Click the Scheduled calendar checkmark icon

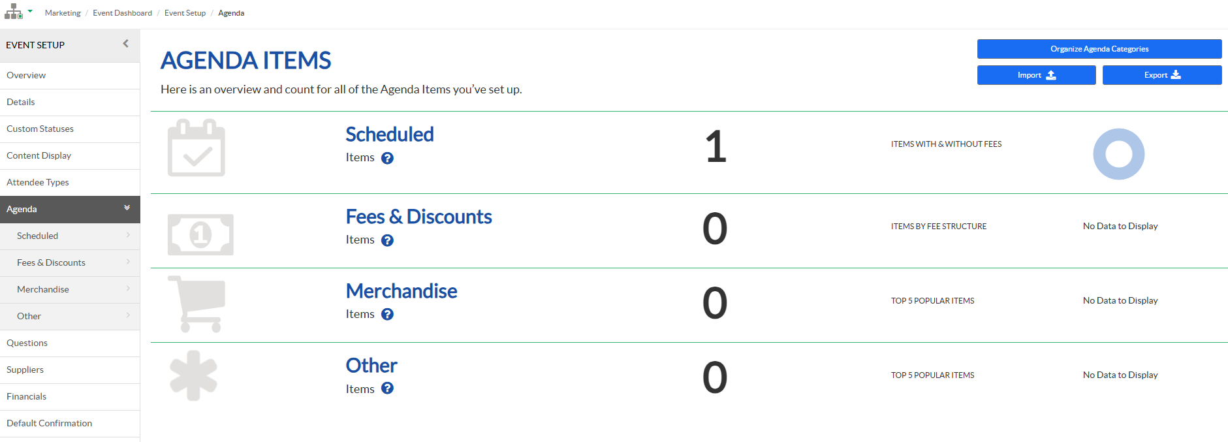click(x=197, y=148)
